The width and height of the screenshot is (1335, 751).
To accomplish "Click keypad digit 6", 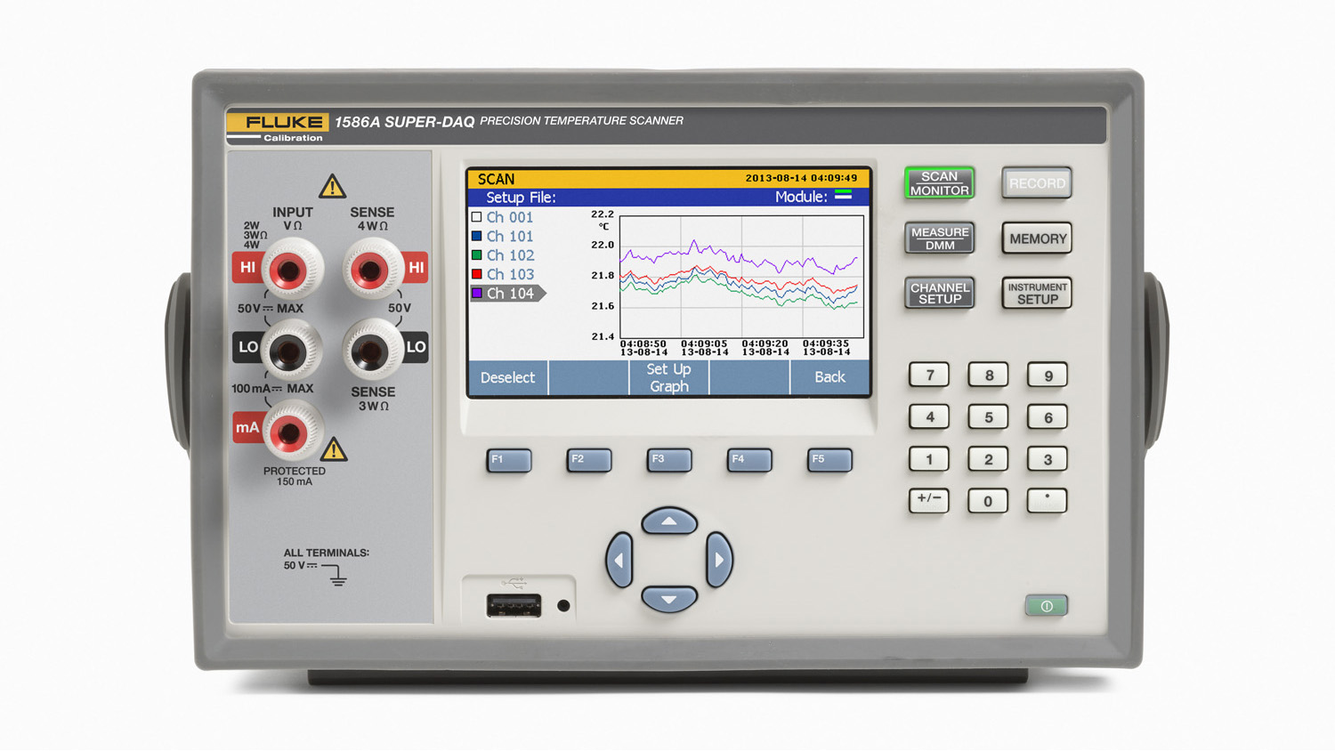I will (x=1048, y=417).
